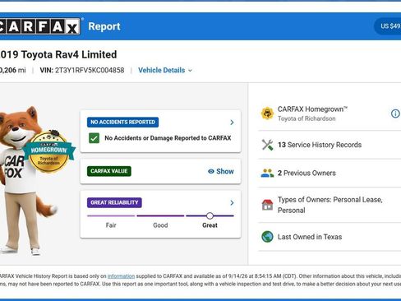Click Last Owned in Texas row
This screenshot has height=301, width=401.
330,237
